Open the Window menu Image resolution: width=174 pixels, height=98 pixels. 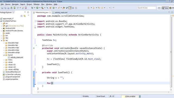[49, 4]
